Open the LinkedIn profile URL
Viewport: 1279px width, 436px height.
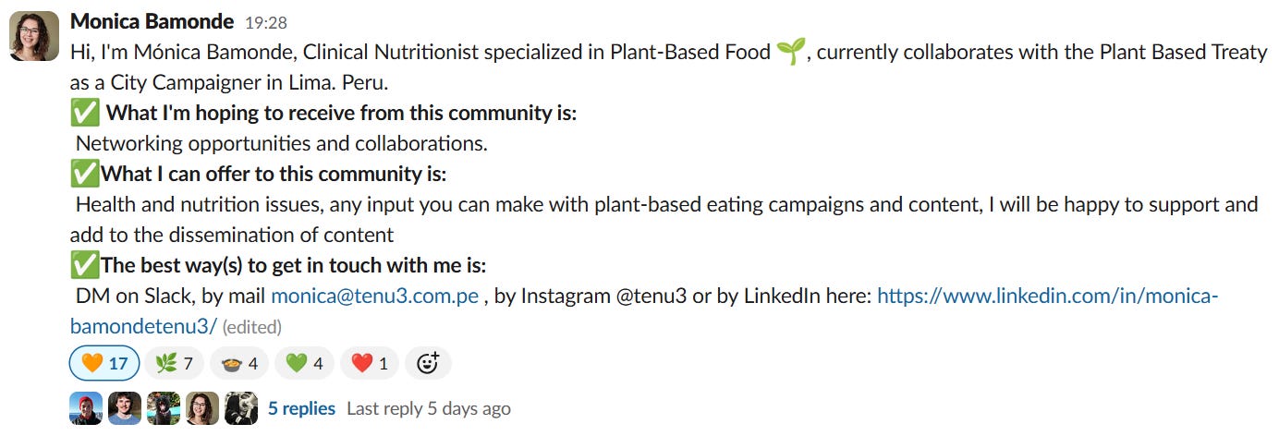[x=1048, y=297]
